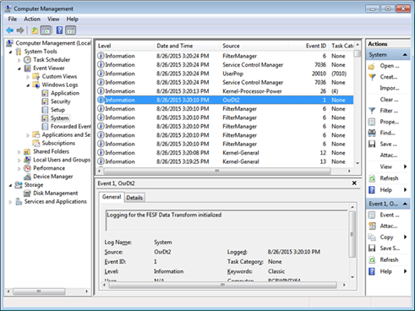The height and width of the screenshot is (311, 415).
Task: Click the Filter Current Log funnel icon
Action: pos(372,111)
